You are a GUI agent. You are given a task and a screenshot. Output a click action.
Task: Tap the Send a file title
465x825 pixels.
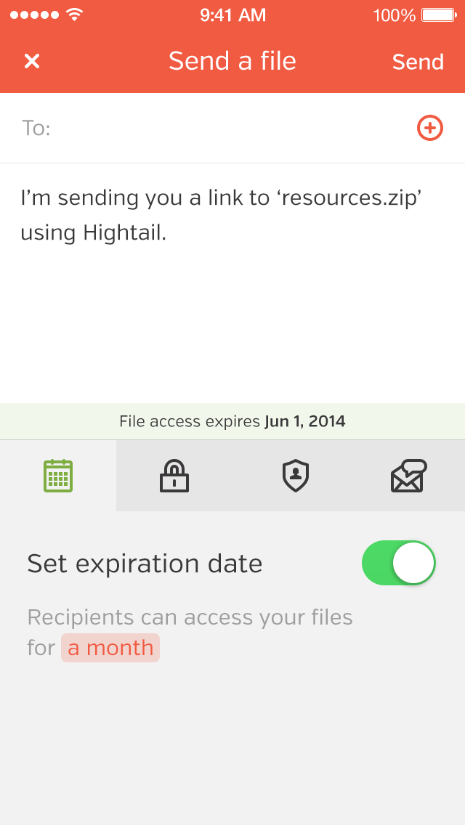click(232, 61)
